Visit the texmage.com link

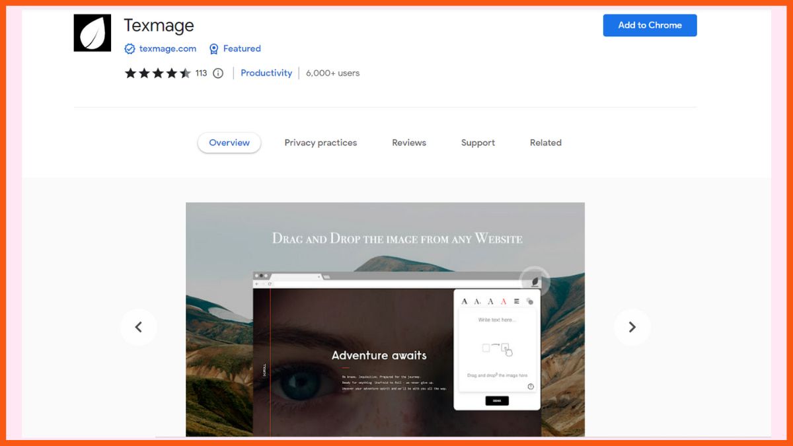click(x=167, y=48)
